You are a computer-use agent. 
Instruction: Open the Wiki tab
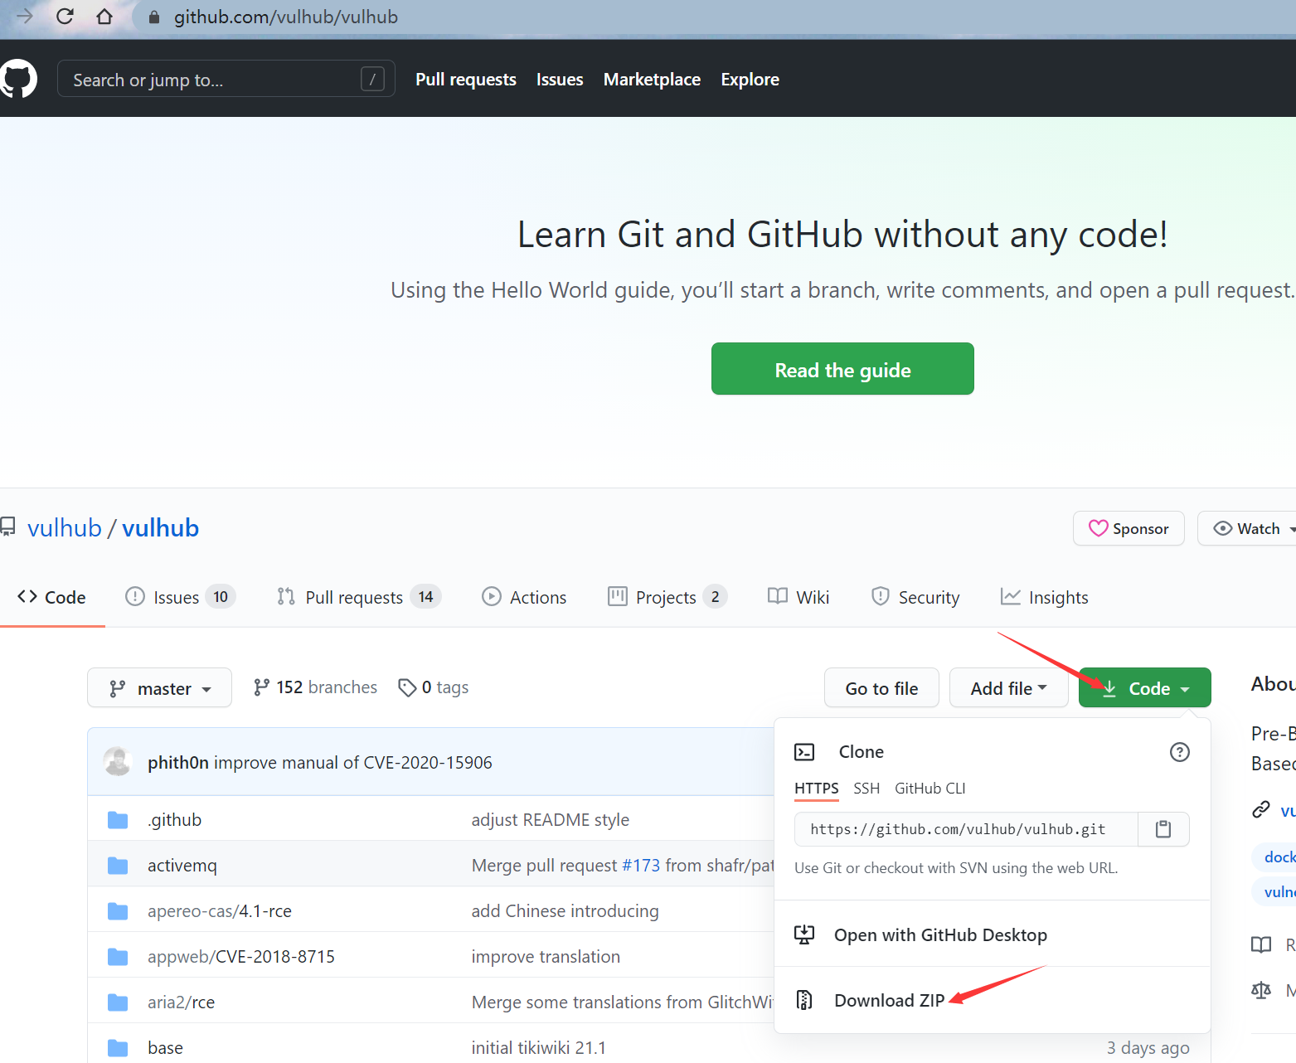(798, 597)
